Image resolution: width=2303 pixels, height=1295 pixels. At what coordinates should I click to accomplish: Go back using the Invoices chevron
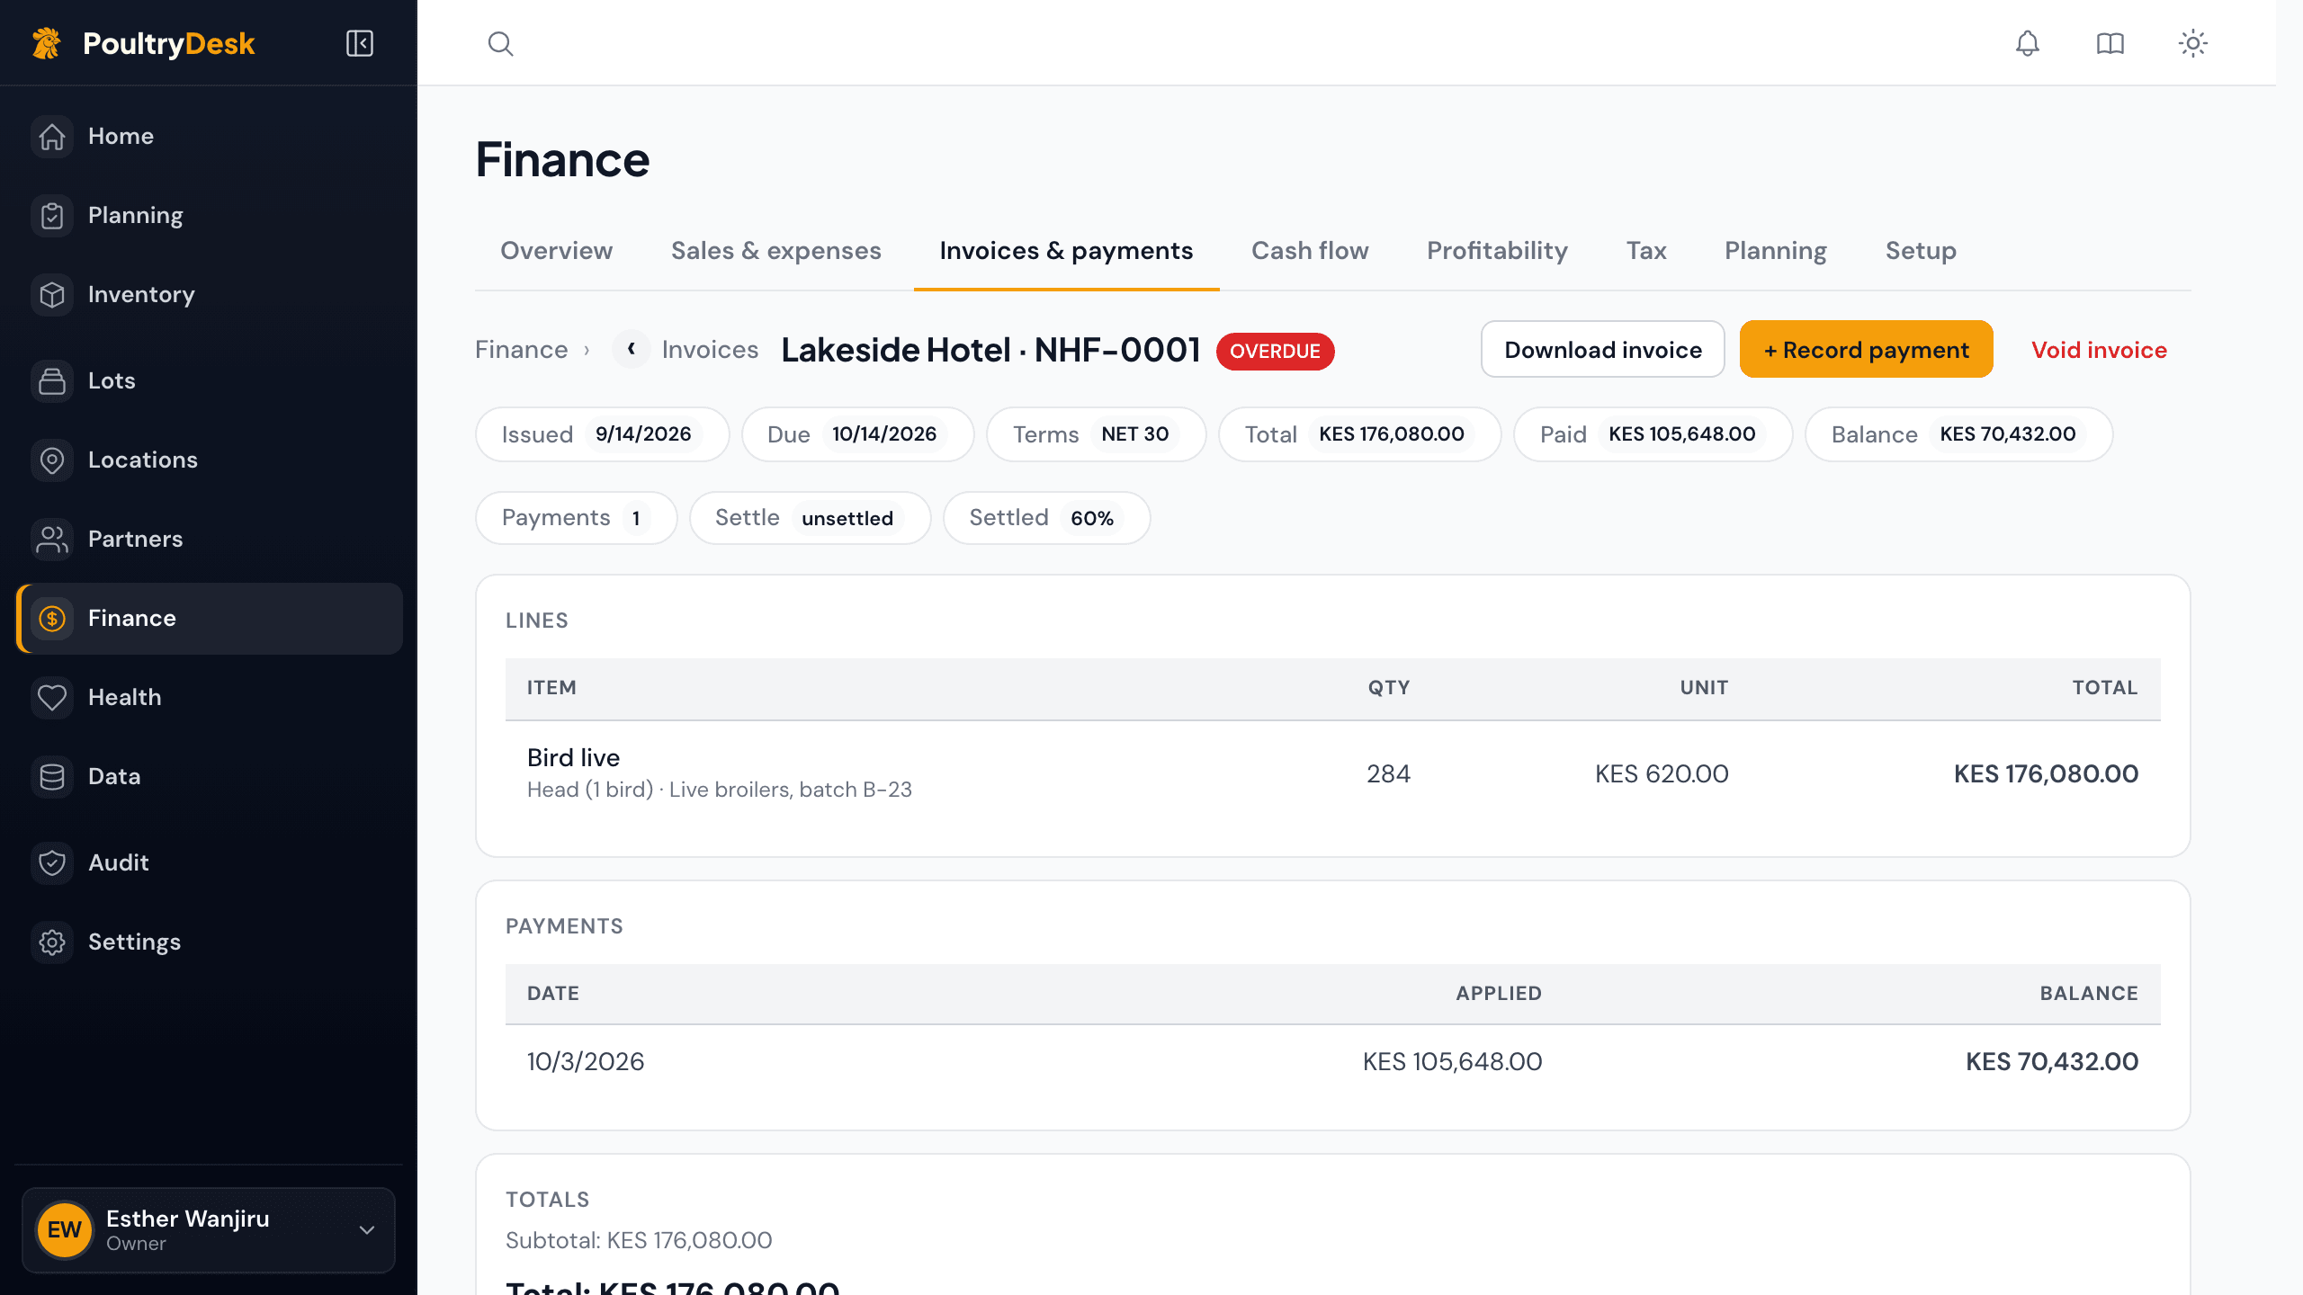tap(632, 349)
